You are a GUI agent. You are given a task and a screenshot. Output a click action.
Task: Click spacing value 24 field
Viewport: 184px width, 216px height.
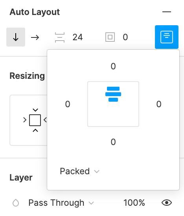77,37
